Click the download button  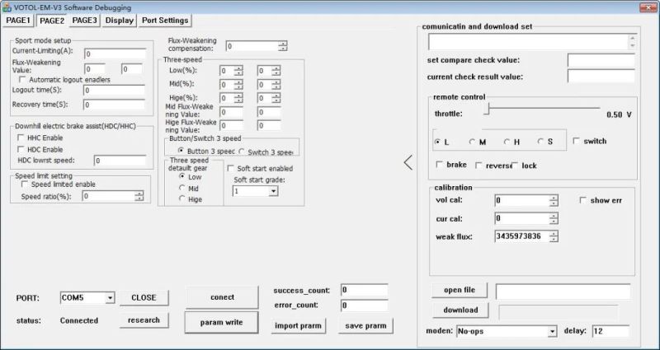coord(460,310)
